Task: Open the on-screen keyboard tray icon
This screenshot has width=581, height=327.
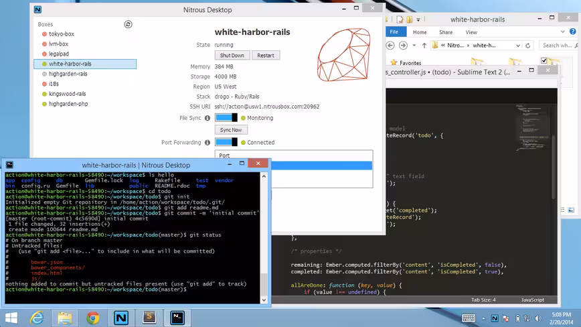Action: point(469,318)
